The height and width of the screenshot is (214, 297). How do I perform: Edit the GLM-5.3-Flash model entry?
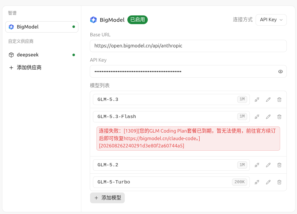(x=268, y=117)
